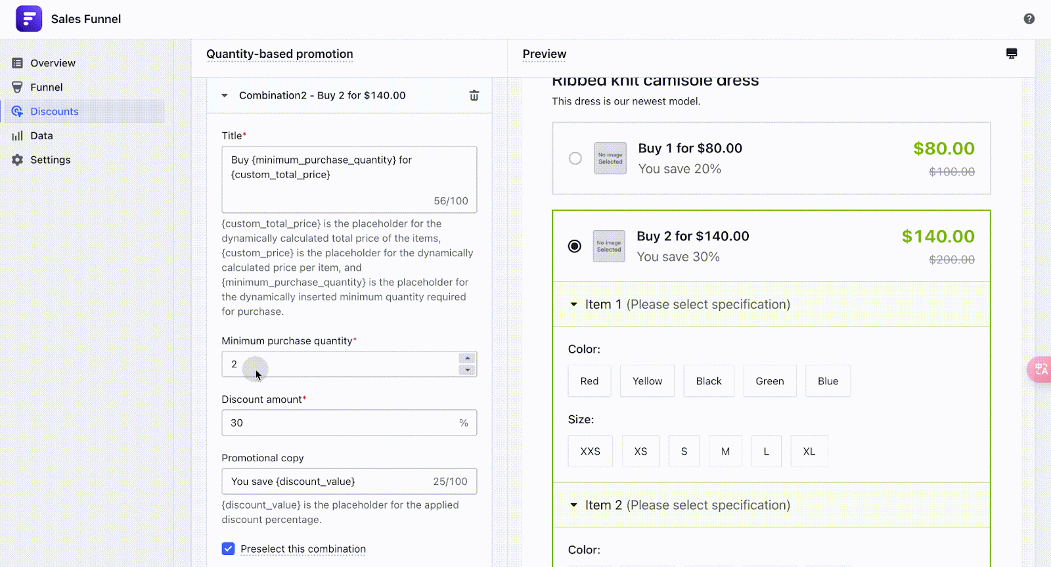The width and height of the screenshot is (1051, 567).
Task: Click the green $80.00 price text
Action: point(944,148)
